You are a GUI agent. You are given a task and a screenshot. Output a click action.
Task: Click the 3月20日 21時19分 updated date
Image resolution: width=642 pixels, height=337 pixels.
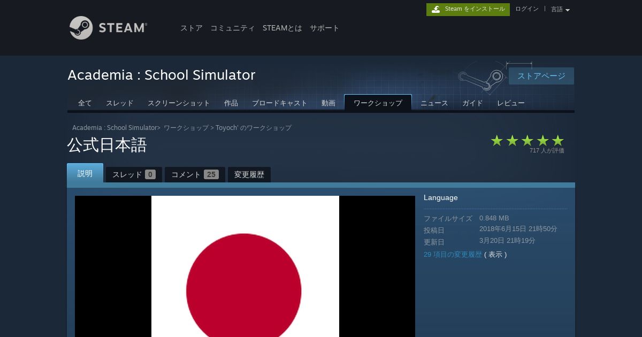[x=507, y=241]
